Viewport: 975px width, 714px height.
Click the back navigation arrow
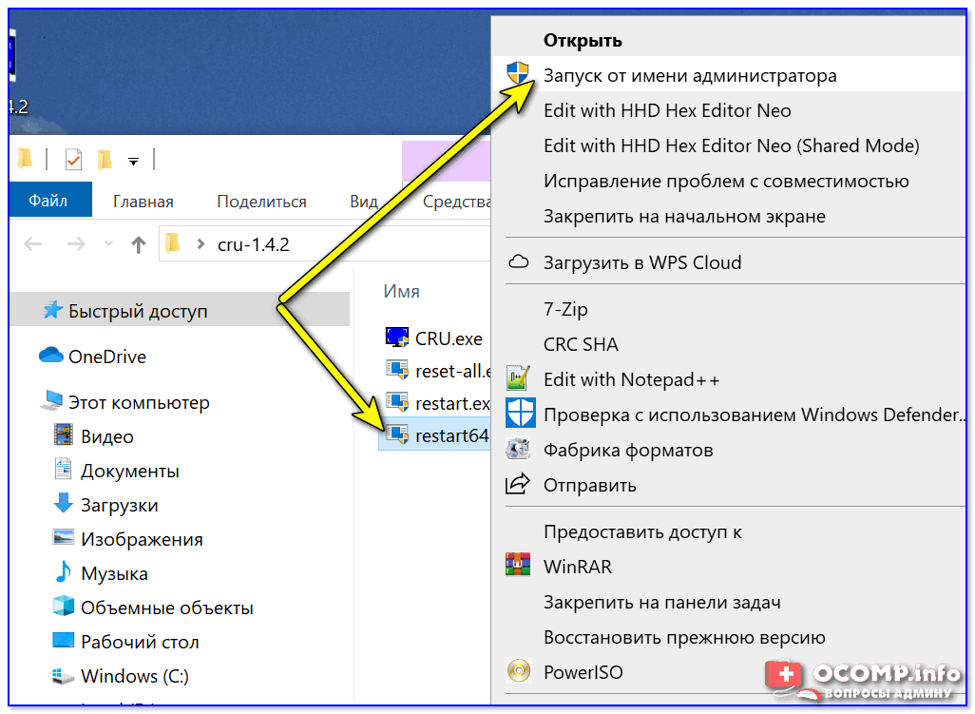click(33, 244)
